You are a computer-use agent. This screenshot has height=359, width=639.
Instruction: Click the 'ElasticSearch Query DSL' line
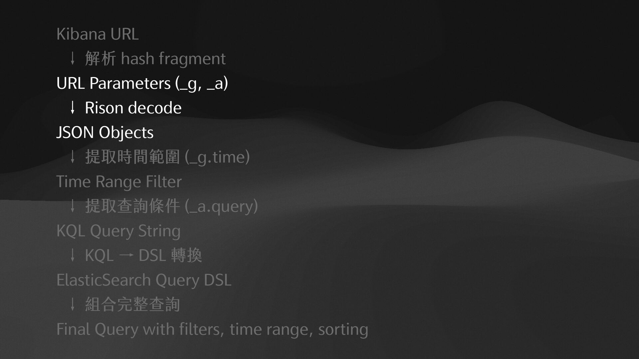point(144,280)
